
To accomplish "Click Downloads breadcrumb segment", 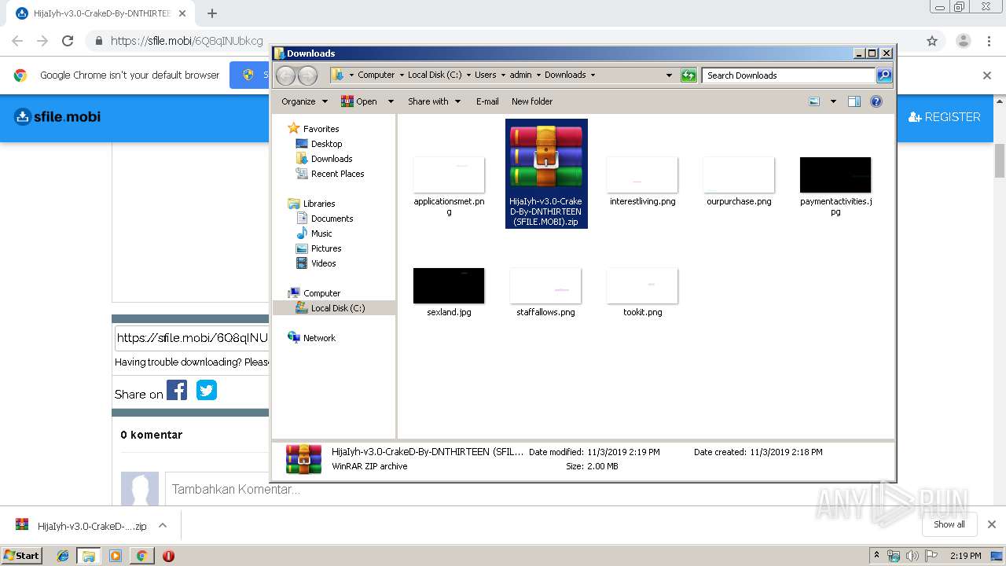I will 565,75.
